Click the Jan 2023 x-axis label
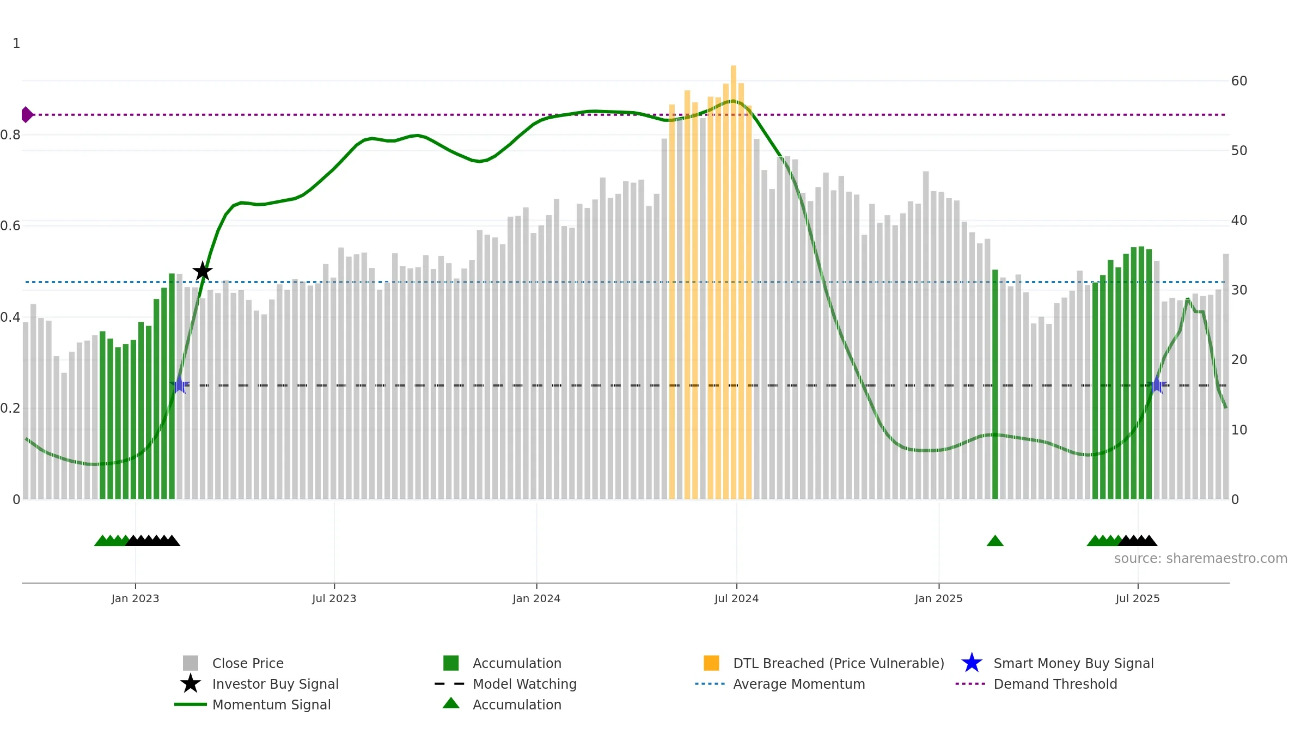This screenshot has width=1307, height=735. [x=135, y=598]
